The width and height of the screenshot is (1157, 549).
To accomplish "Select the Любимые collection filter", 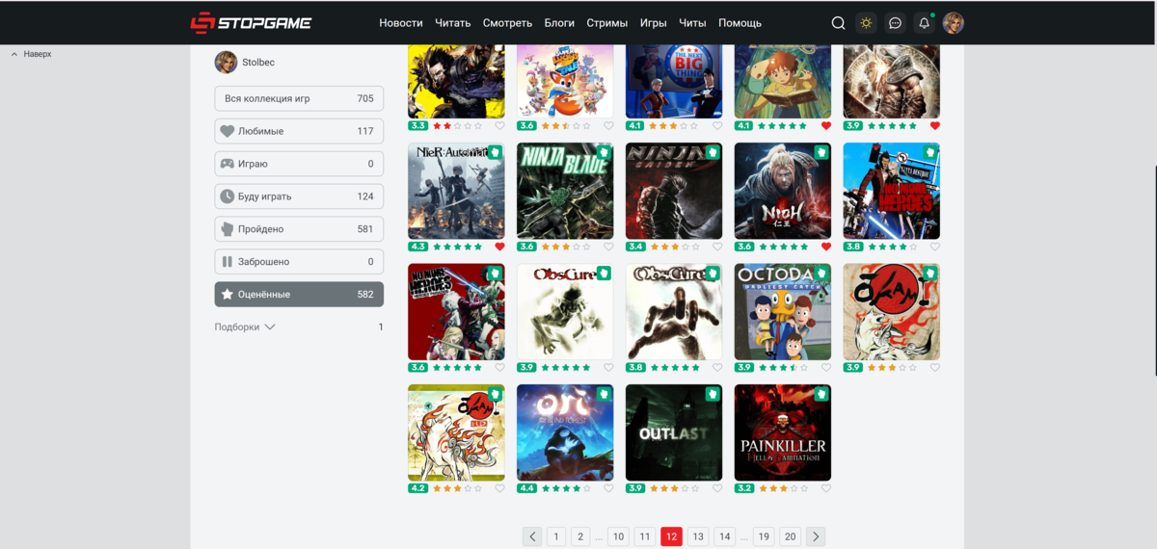I will tap(299, 131).
